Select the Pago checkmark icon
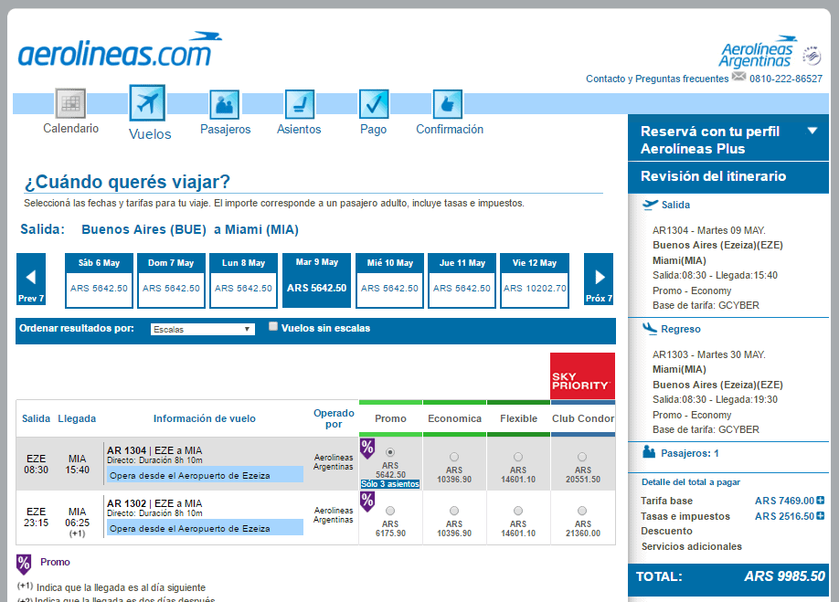Viewport: 839px width, 602px height. pyautogui.click(x=374, y=104)
